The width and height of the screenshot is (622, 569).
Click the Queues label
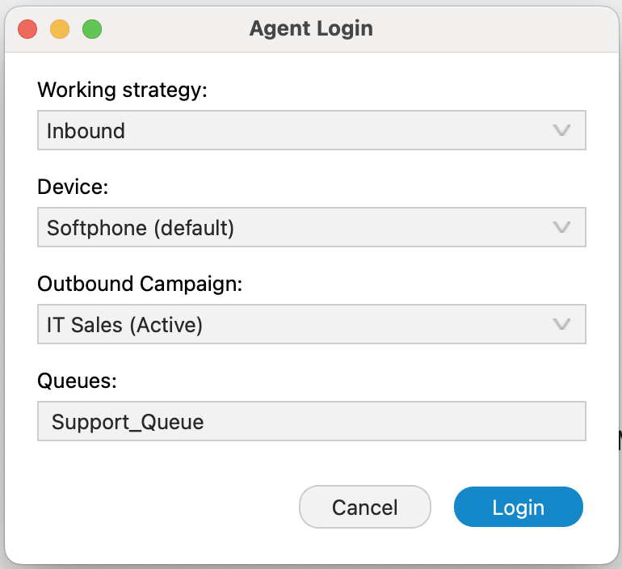(77, 381)
